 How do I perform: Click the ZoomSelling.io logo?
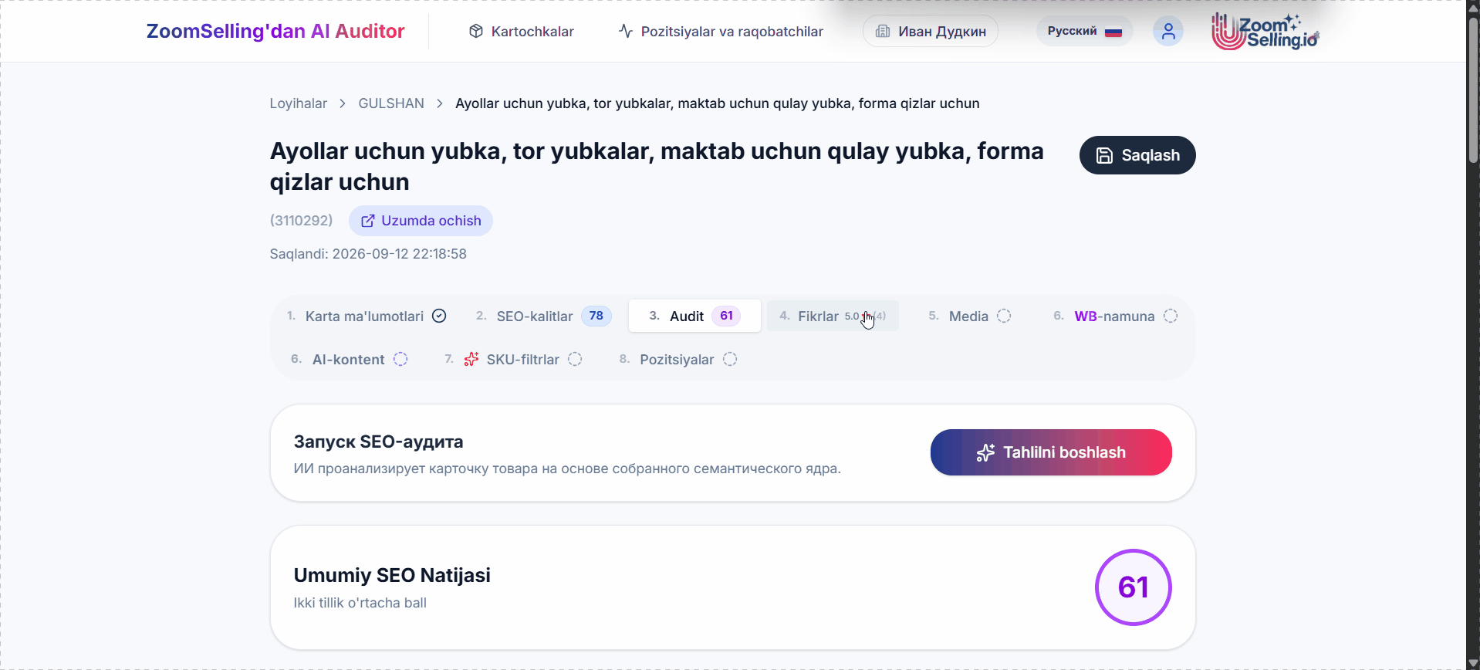[x=1265, y=32]
